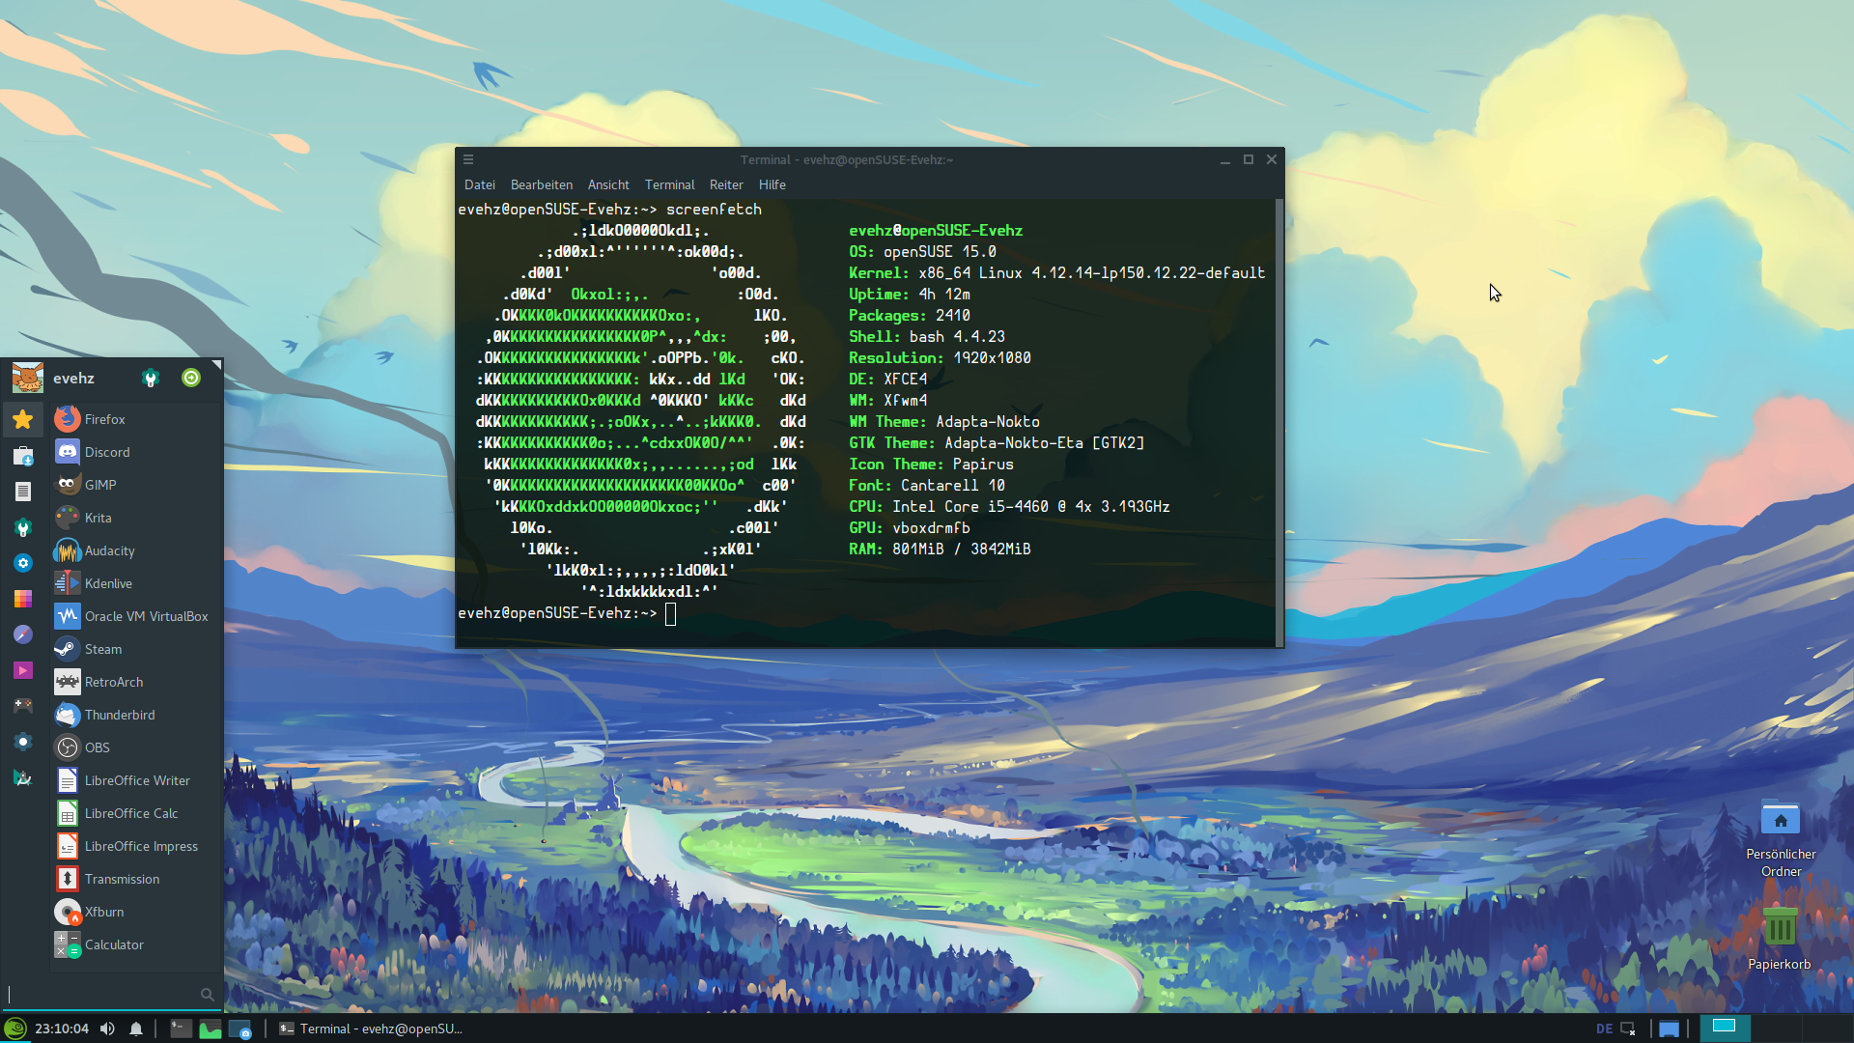Switch to the third workspace in pager
The image size is (1854, 1043).
(1827, 1029)
